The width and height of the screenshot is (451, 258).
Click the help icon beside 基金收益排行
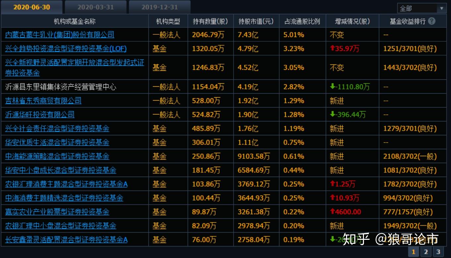431,21
